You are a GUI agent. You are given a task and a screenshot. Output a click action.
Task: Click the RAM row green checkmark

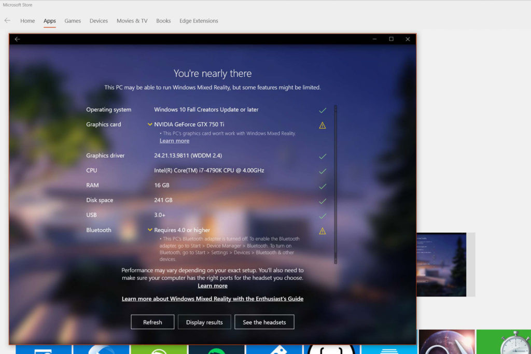pyautogui.click(x=323, y=186)
